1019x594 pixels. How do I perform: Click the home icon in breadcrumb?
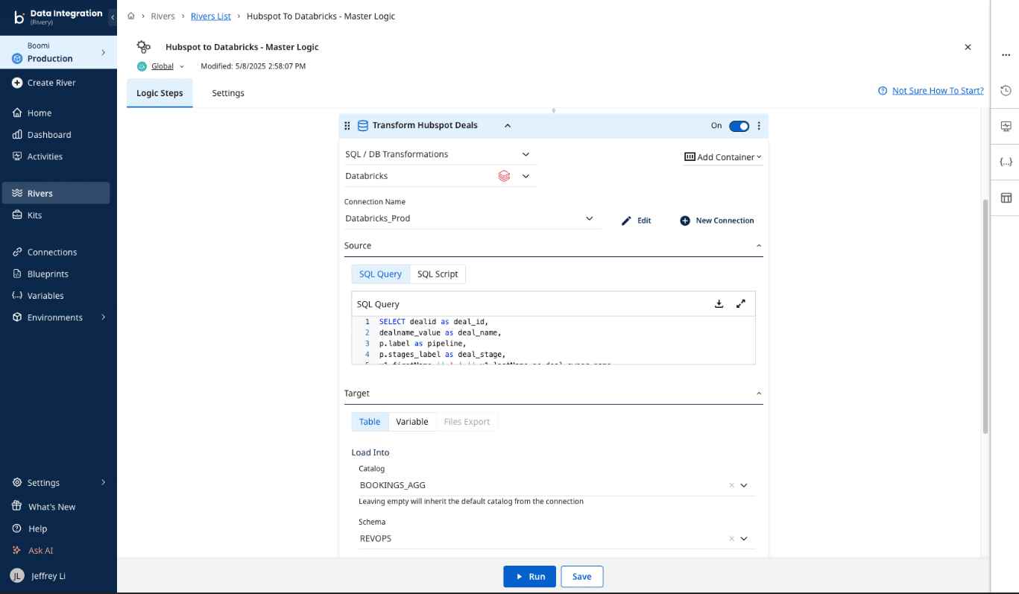tap(131, 16)
